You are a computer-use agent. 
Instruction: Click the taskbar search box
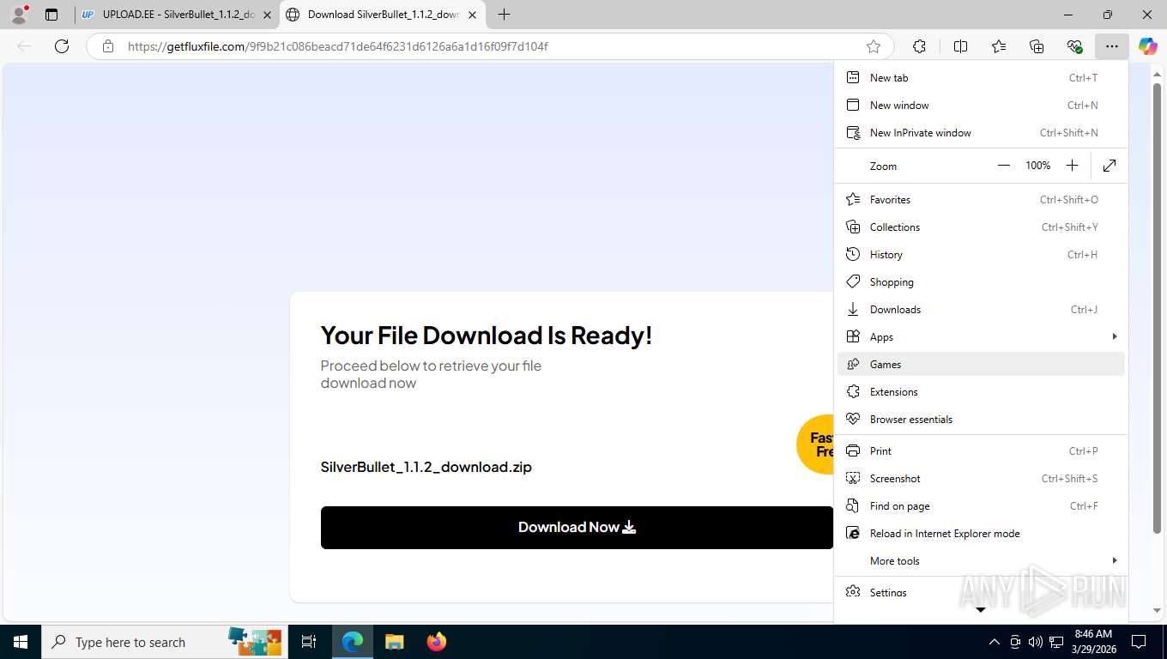[x=165, y=642]
